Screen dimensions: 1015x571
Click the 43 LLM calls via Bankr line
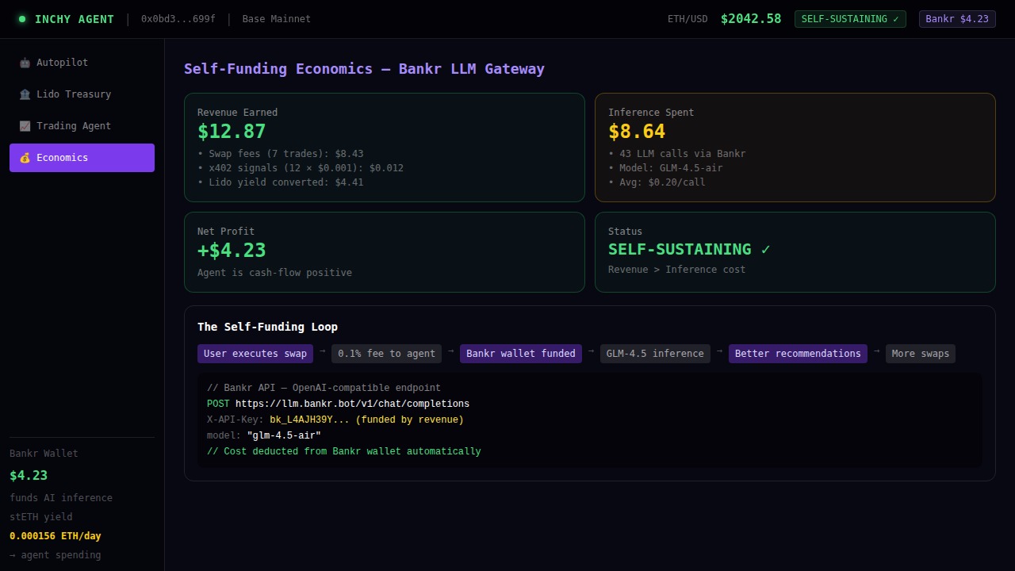pos(677,154)
